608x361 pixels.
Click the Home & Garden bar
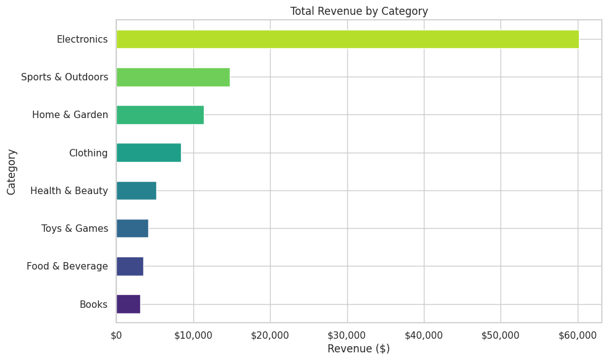pos(160,115)
